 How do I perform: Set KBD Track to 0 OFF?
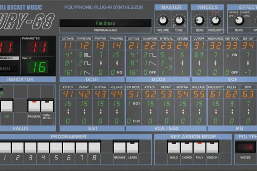tap(232, 72)
